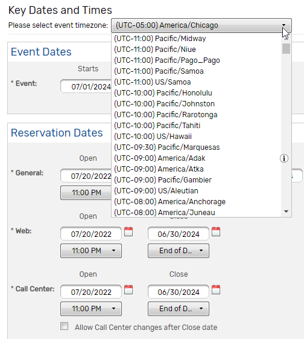Open the Call Center open time dropdown
Image resolution: width=304 pixels, height=339 pixels.
91,309
